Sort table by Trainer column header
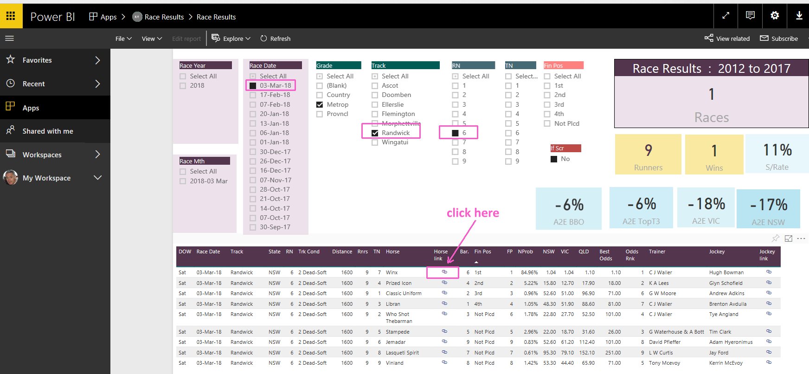This screenshot has width=809, height=374. [657, 251]
